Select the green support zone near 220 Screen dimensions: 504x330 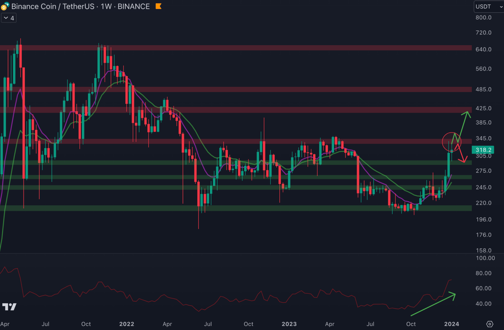point(235,208)
